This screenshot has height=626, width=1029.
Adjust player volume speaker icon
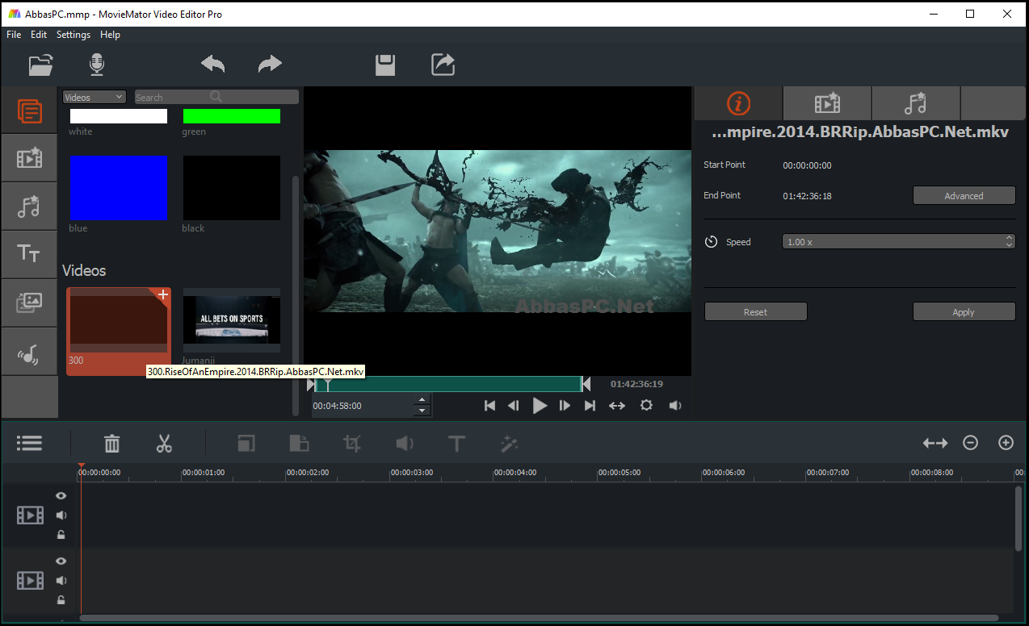tap(676, 406)
